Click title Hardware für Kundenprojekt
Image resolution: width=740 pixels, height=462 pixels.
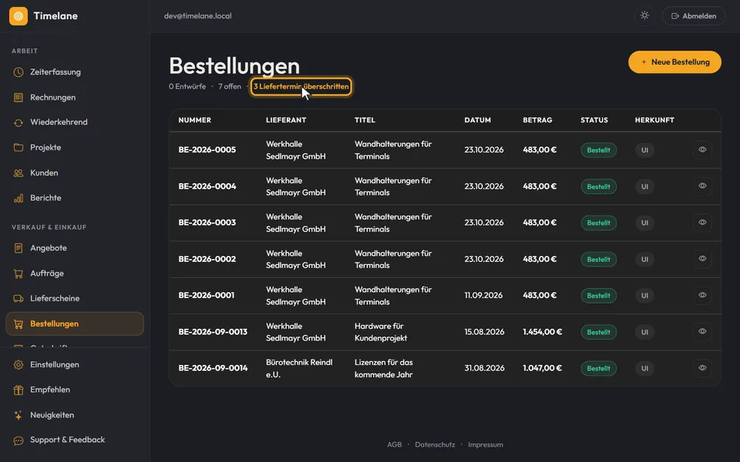click(x=381, y=332)
